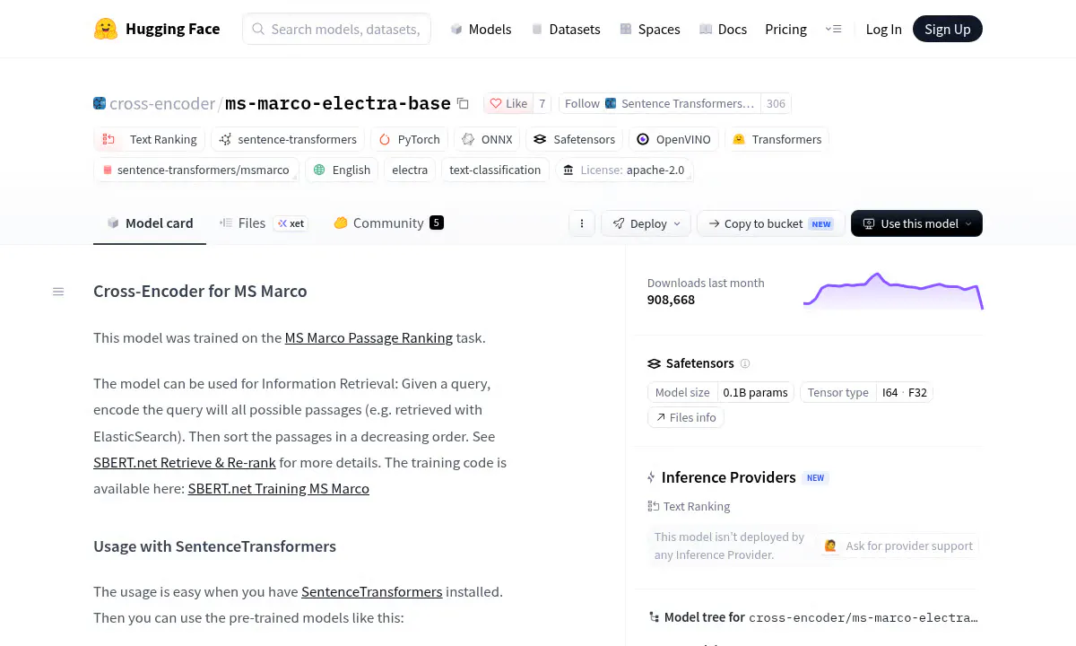The image size is (1076, 646).
Task: Expand the Deploy dropdown
Action: (x=646, y=223)
